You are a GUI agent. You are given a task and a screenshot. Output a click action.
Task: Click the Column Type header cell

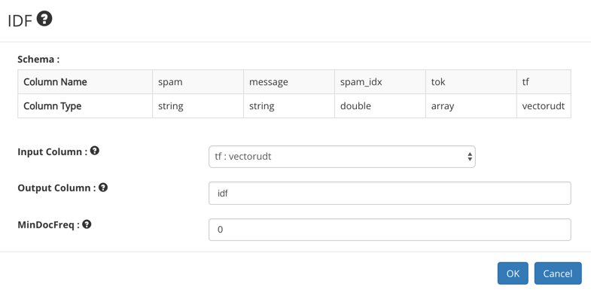pos(85,106)
